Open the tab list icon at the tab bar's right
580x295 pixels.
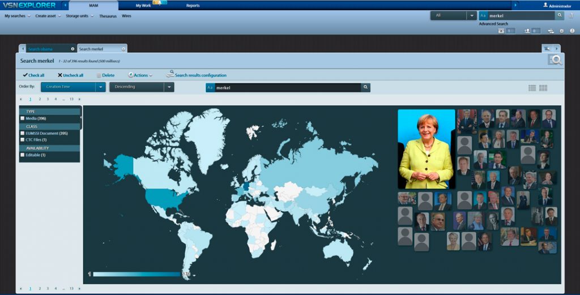[548, 49]
